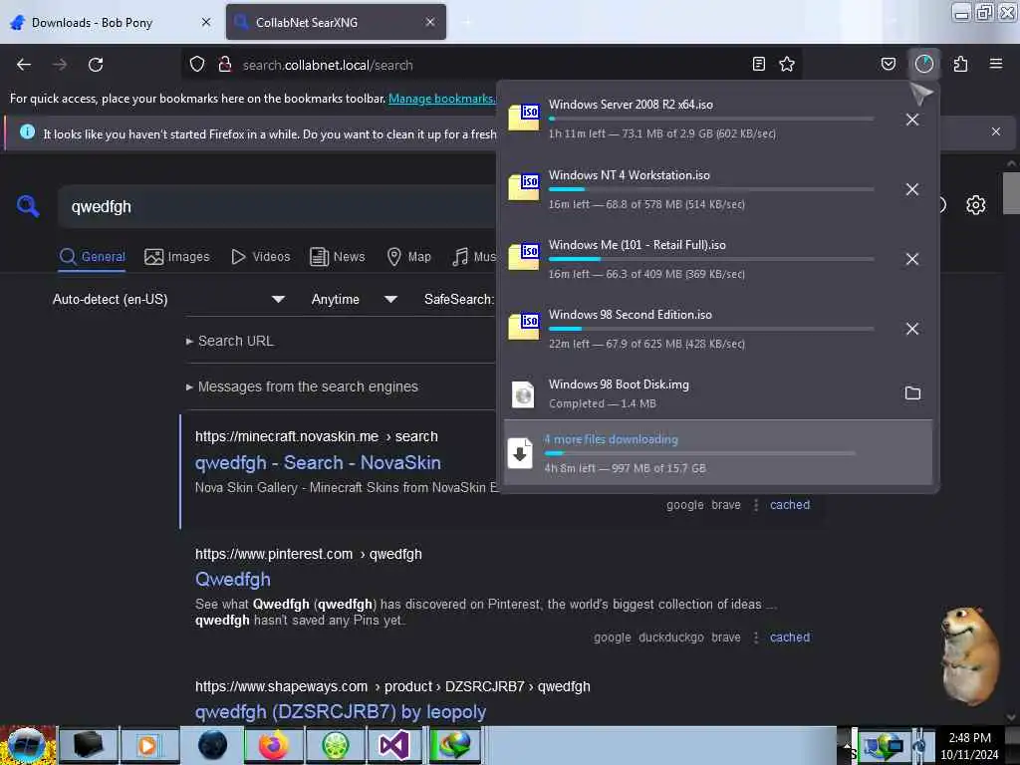Switch to the Map search tab

408,256
